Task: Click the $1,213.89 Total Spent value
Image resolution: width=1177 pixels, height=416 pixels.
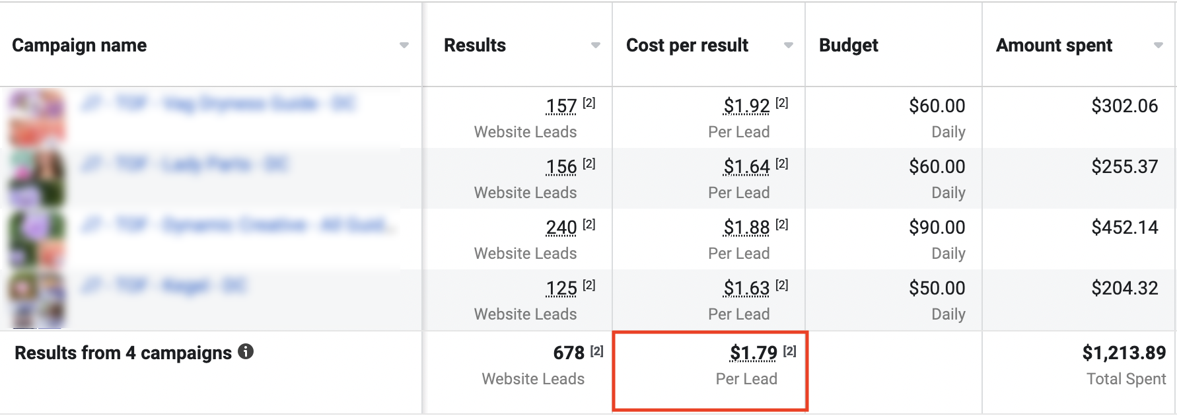Action: pos(1123,353)
